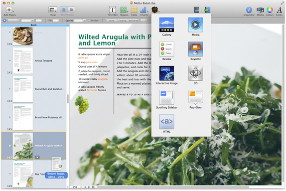Click the iPad Preview toolbar icon
This screenshot has height=191, width=286.
click(x=197, y=10)
